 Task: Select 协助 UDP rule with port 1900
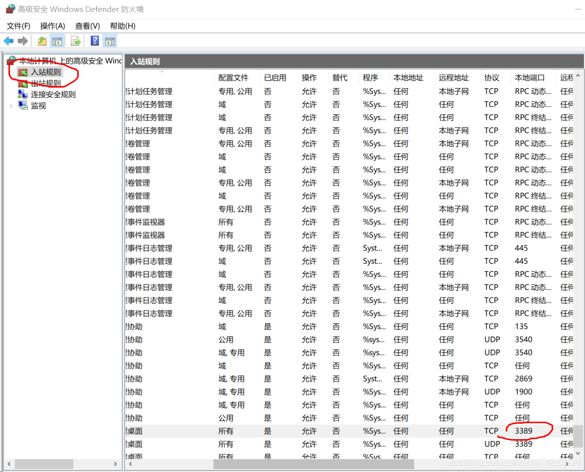coord(350,392)
